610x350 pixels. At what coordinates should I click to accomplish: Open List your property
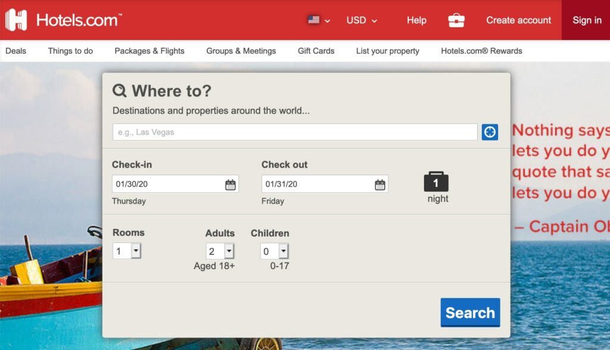[387, 51]
